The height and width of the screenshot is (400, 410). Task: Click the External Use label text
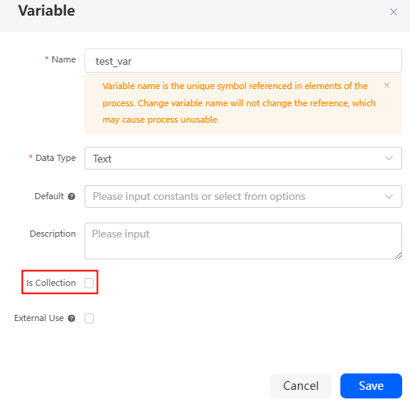[x=38, y=318]
